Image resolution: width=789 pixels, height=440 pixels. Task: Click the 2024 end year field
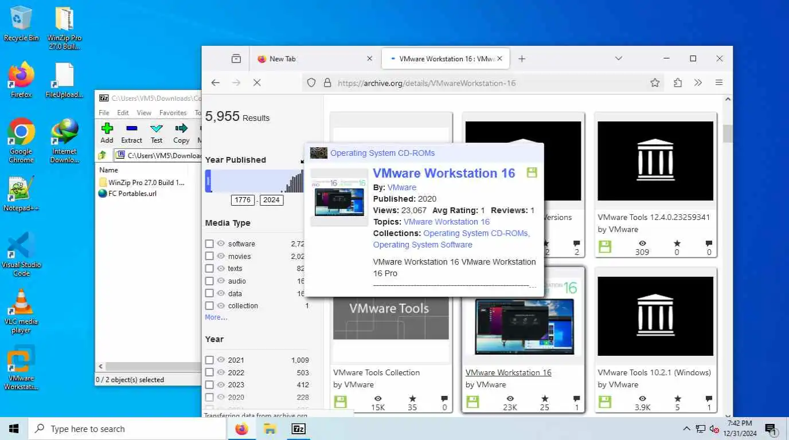pyautogui.click(x=271, y=200)
